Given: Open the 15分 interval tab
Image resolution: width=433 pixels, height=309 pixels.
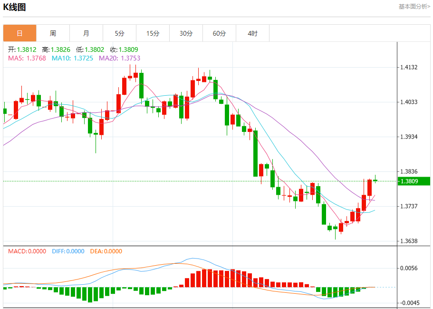Looking at the screenshot, I should coord(153,33).
